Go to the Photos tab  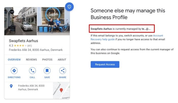[47, 59]
